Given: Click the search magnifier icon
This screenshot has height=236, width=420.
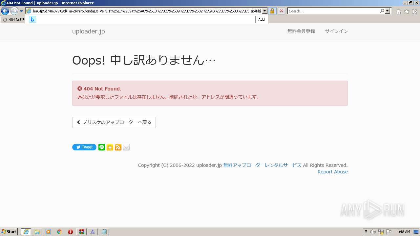Looking at the screenshot, I should point(382,11).
